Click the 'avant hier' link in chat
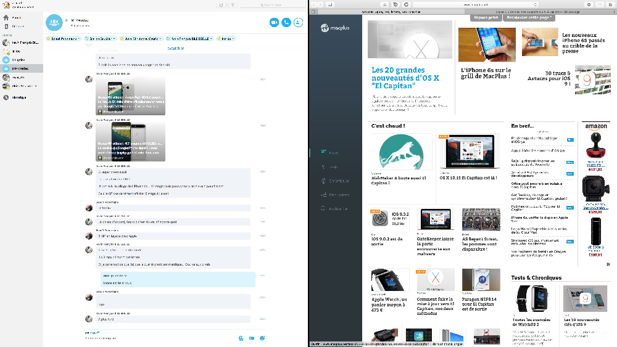Image resolution: width=617 pixels, height=347 pixels. click(x=175, y=48)
